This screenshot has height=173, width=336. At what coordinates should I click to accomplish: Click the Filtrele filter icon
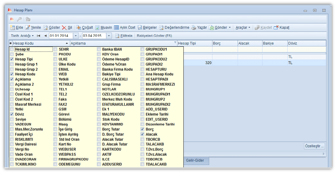(117, 35)
